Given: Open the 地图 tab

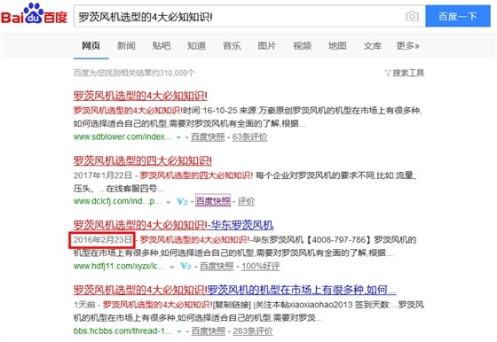Looking at the screenshot, I should (x=337, y=46).
